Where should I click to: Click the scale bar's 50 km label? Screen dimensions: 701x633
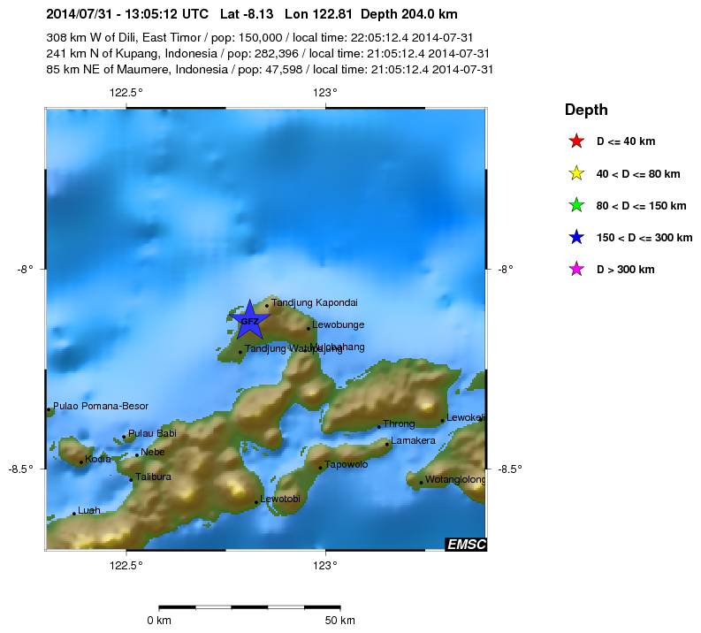coord(339,621)
